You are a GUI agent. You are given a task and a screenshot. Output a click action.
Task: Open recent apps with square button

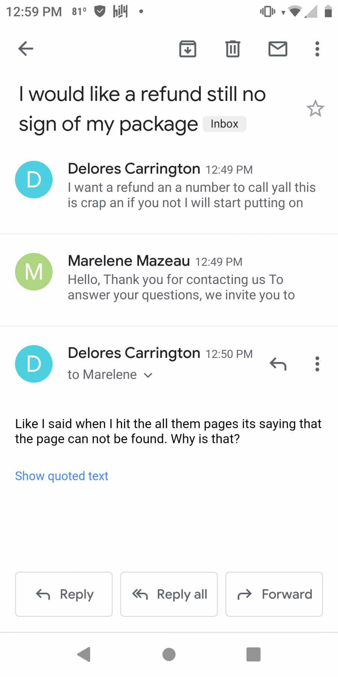point(253,654)
